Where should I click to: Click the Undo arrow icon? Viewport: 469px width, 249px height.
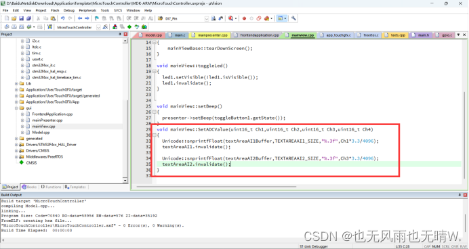pos(62,18)
